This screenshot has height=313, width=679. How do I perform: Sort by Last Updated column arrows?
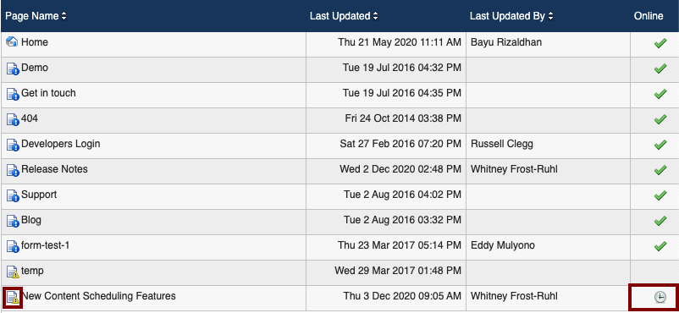(375, 16)
